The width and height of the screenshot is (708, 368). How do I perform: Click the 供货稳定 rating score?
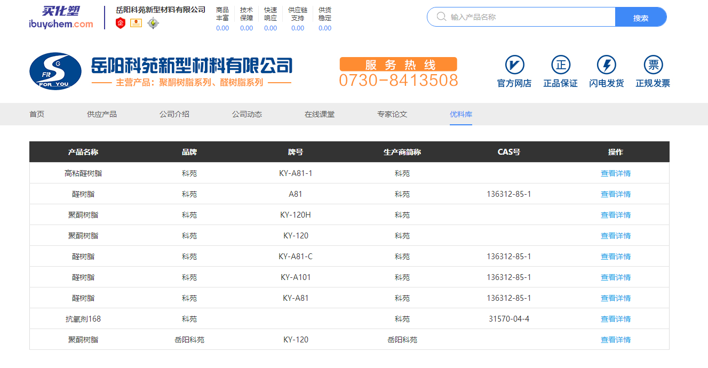[x=325, y=28]
